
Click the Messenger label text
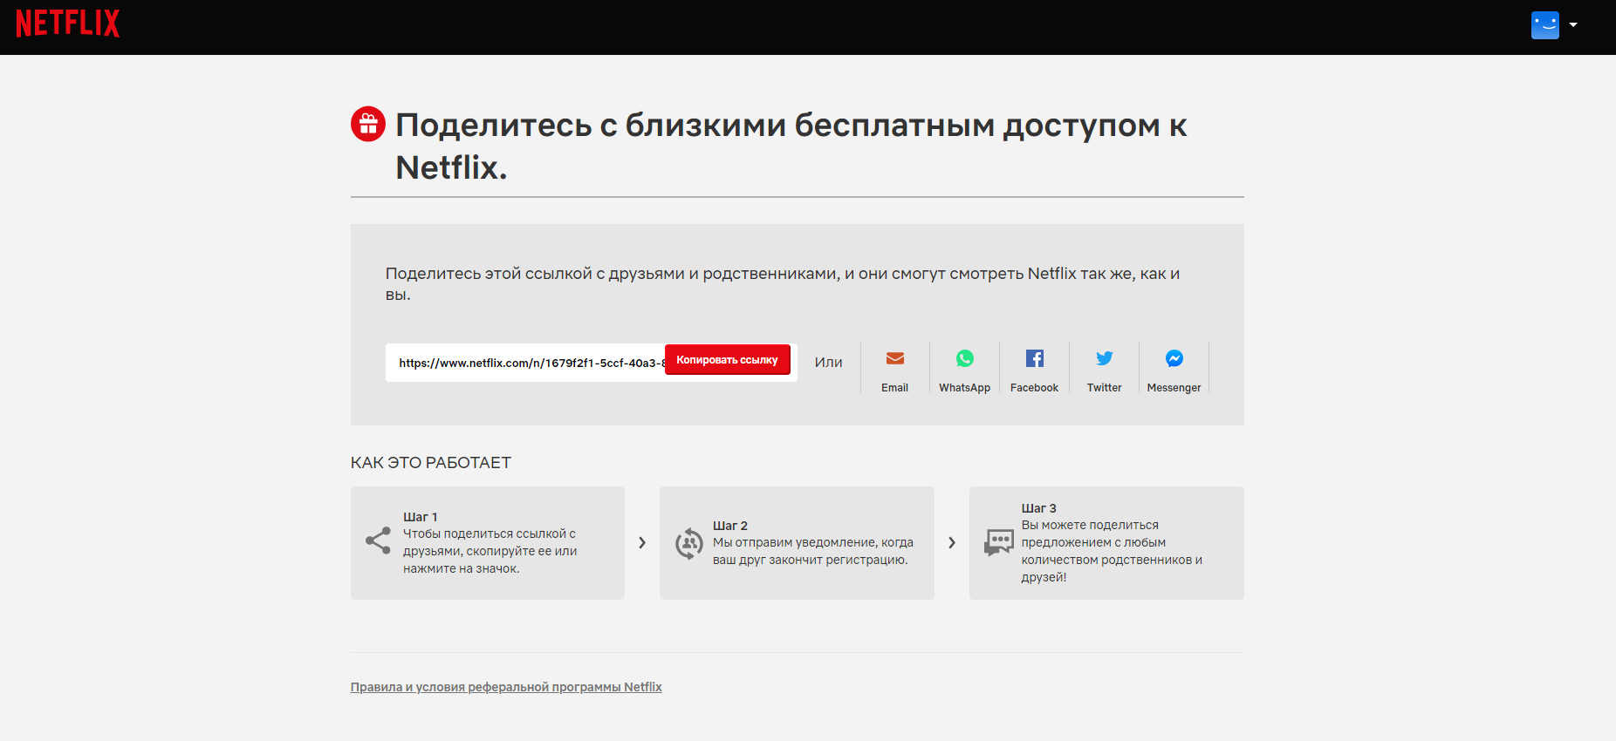coord(1174,388)
